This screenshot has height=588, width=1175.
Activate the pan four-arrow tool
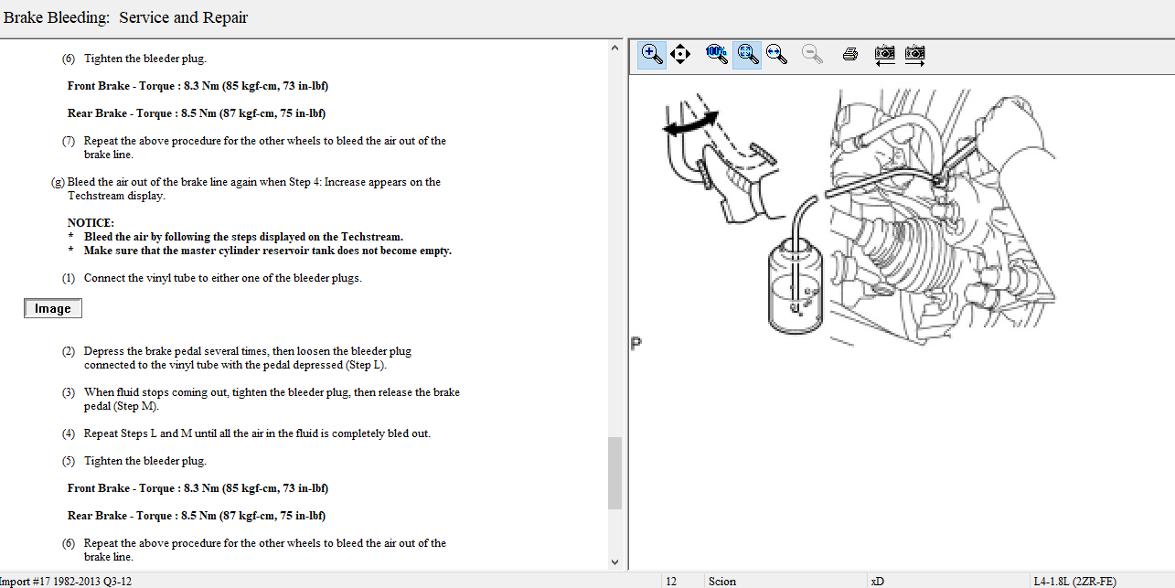point(680,54)
